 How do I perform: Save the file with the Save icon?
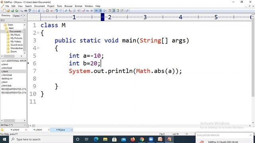(x=12, y=11)
